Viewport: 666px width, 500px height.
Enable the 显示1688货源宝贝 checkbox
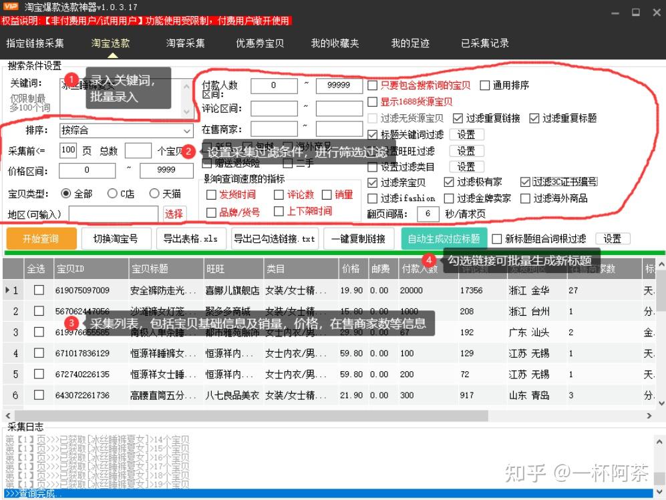tap(373, 102)
